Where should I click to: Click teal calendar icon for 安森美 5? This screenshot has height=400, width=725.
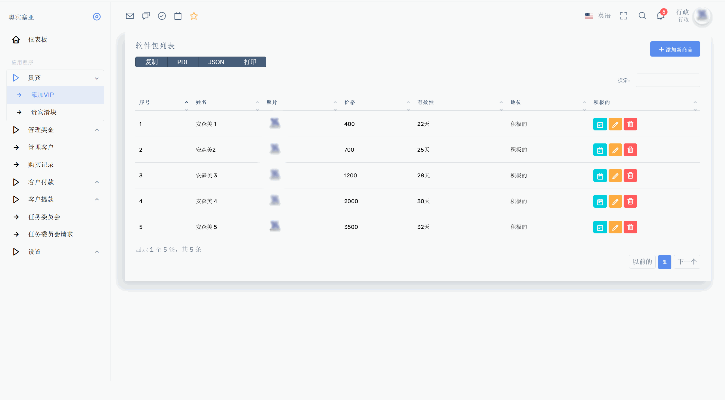(600, 227)
